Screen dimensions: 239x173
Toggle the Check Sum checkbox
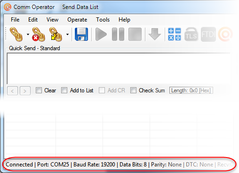(x=133, y=90)
